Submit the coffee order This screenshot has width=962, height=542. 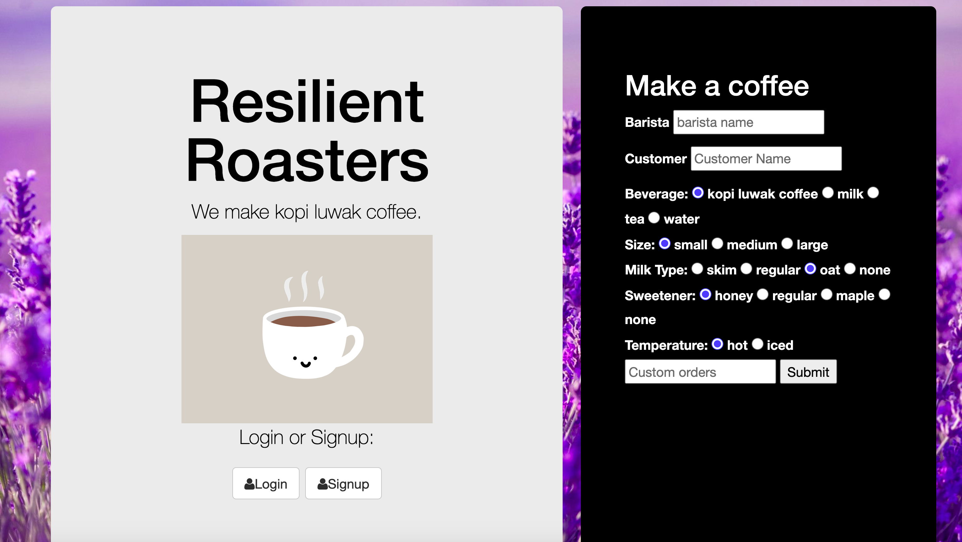808,372
